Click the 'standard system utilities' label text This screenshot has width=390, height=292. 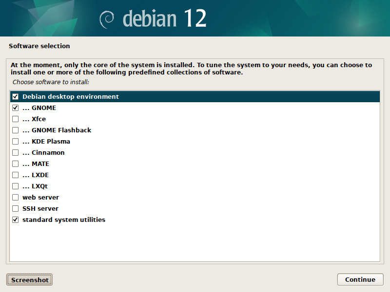(x=64, y=220)
